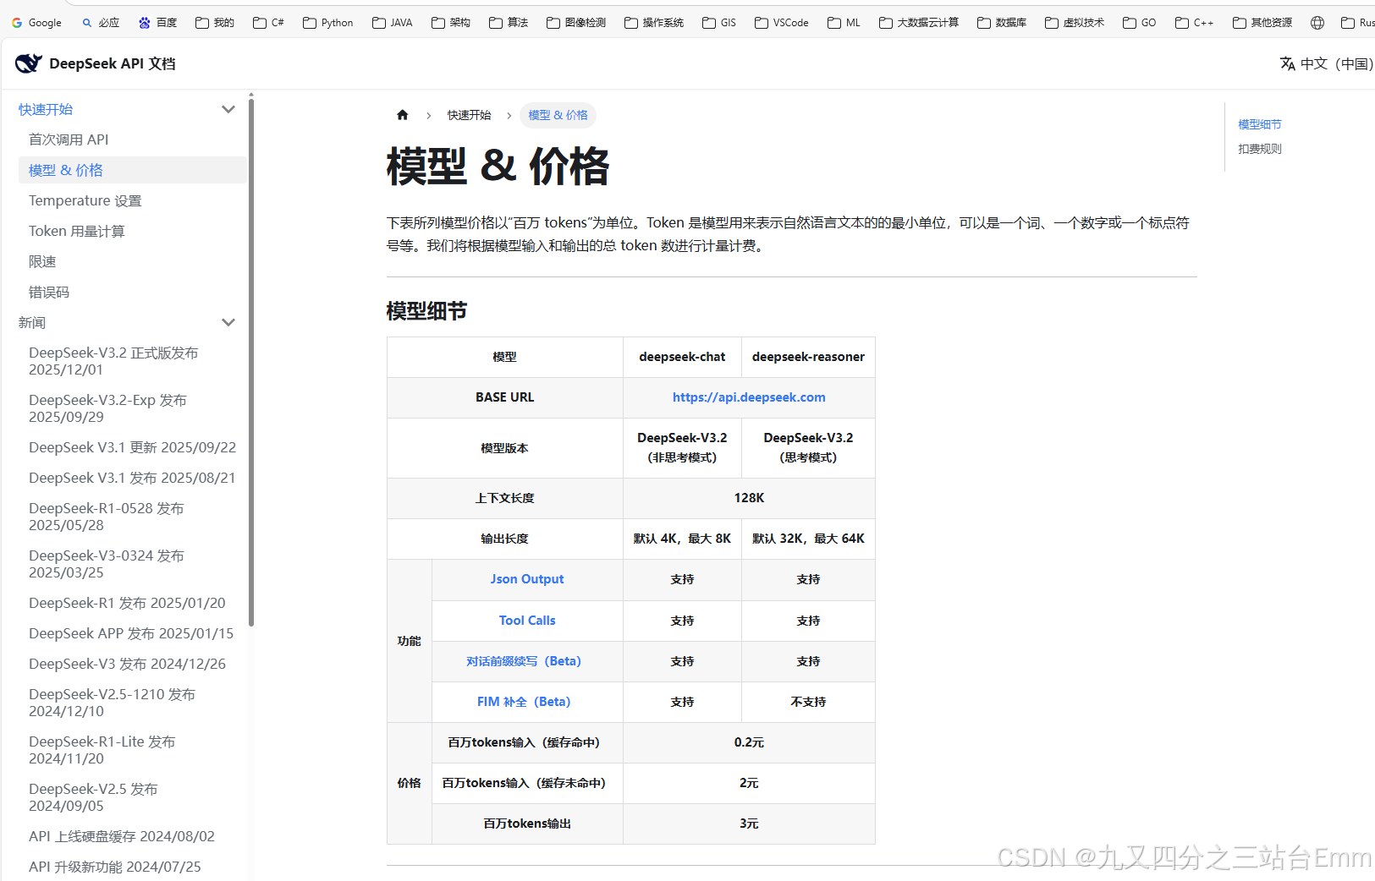1375x881 pixels.
Task: Open DeepSeek-V2.5 发布 2024/09/05 item
Action: point(133,797)
